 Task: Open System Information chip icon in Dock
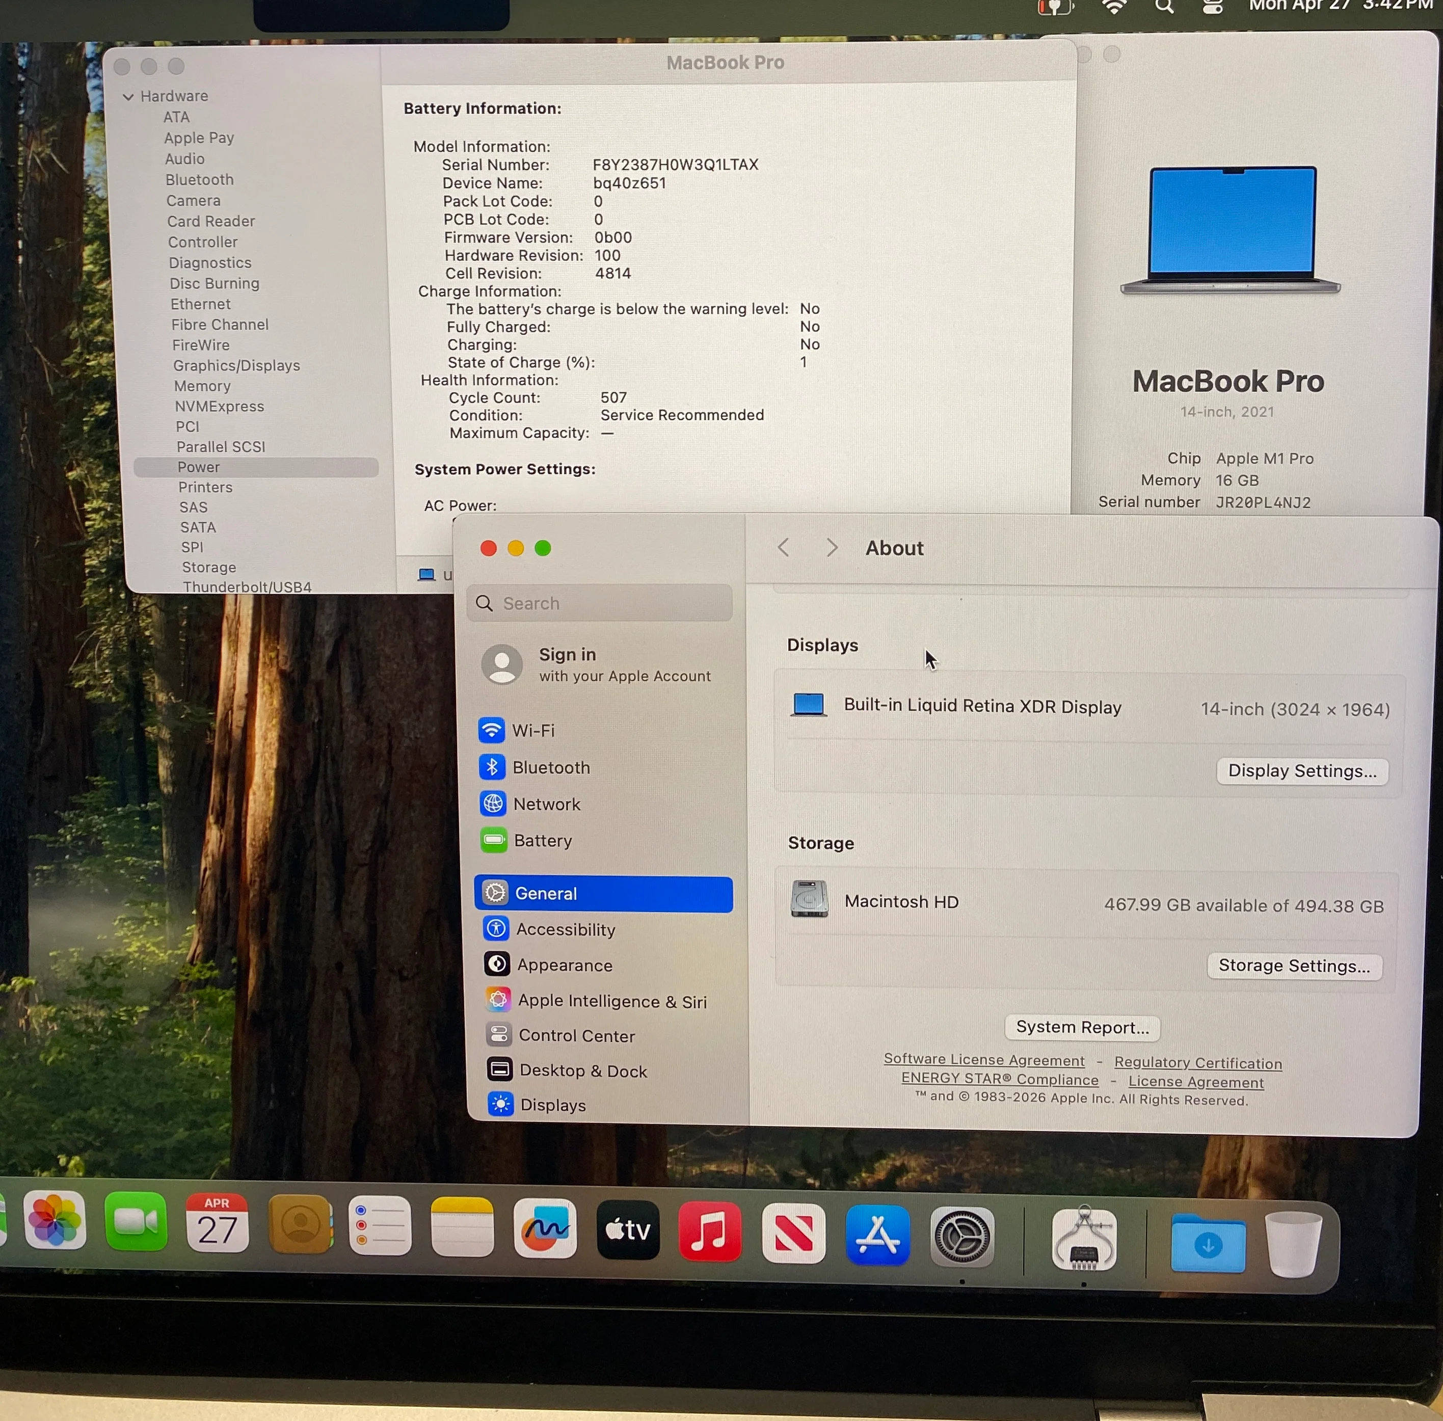point(1084,1239)
